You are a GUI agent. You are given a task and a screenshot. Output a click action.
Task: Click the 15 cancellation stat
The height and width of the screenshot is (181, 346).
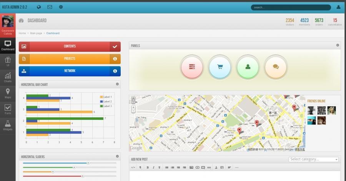[x=335, y=22]
